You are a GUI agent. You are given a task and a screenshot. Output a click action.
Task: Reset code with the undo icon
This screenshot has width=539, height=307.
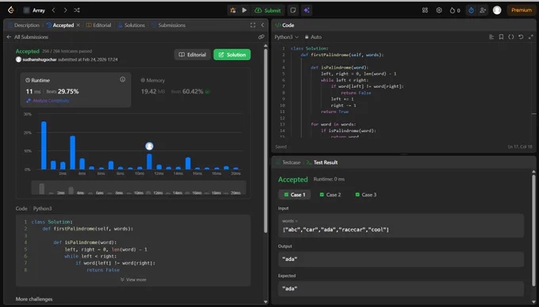coord(521,36)
